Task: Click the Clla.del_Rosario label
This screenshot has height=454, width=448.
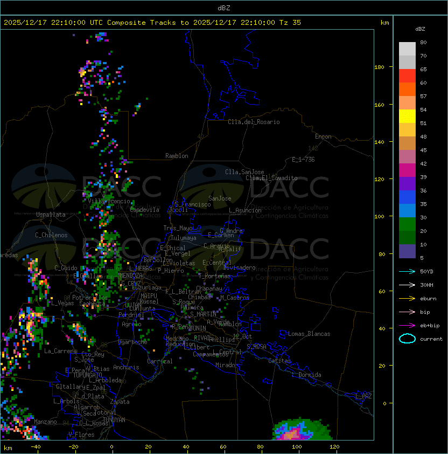Action: pyautogui.click(x=254, y=122)
